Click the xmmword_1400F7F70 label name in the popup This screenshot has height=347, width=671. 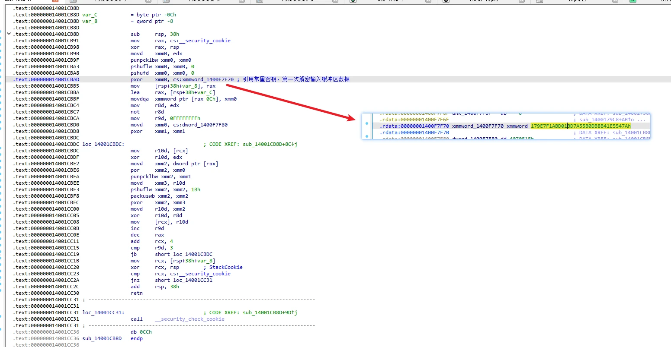coord(478,126)
